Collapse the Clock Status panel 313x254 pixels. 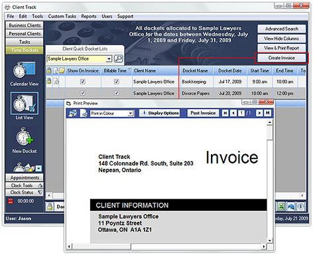coord(40,192)
